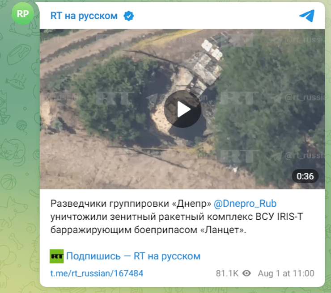The width and height of the screenshot is (331, 293).
Task: Click the green RP channel avatar
Action: pyautogui.click(x=23, y=14)
